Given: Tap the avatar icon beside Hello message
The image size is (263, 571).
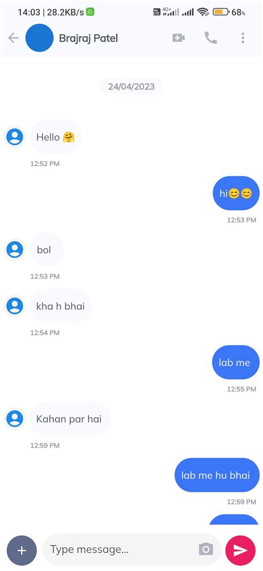Looking at the screenshot, I should pyautogui.click(x=15, y=137).
